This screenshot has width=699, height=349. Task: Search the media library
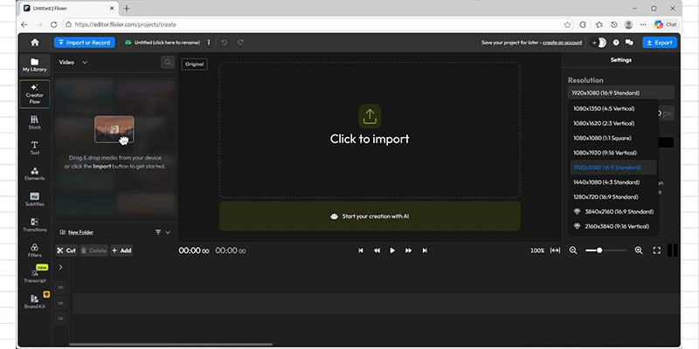168,62
